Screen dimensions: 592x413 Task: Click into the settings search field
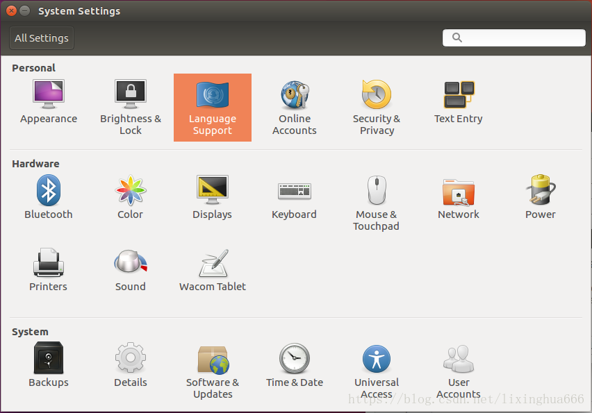(514, 37)
